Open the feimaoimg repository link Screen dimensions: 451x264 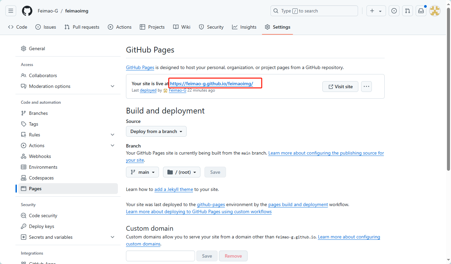pos(77,11)
